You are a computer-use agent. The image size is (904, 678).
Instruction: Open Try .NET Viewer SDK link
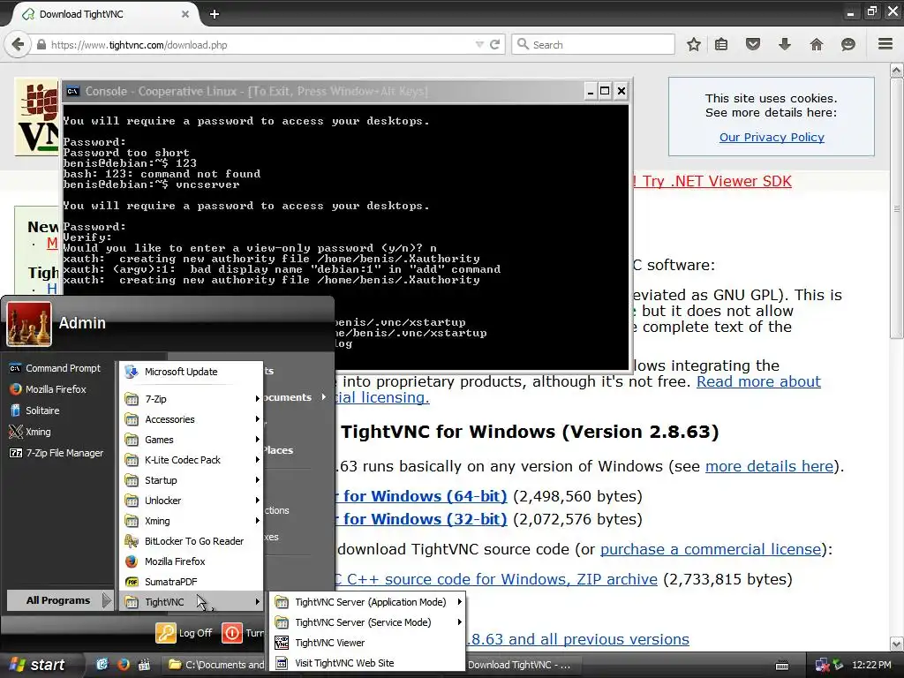click(717, 181)
